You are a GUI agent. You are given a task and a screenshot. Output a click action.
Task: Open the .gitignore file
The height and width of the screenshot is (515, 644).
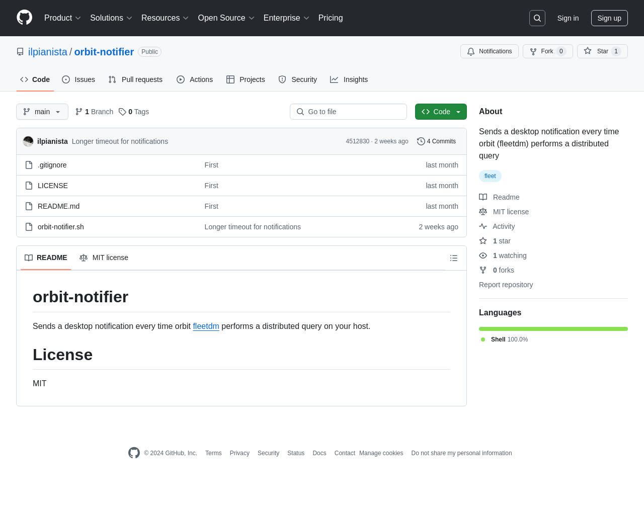pos(52,165)
